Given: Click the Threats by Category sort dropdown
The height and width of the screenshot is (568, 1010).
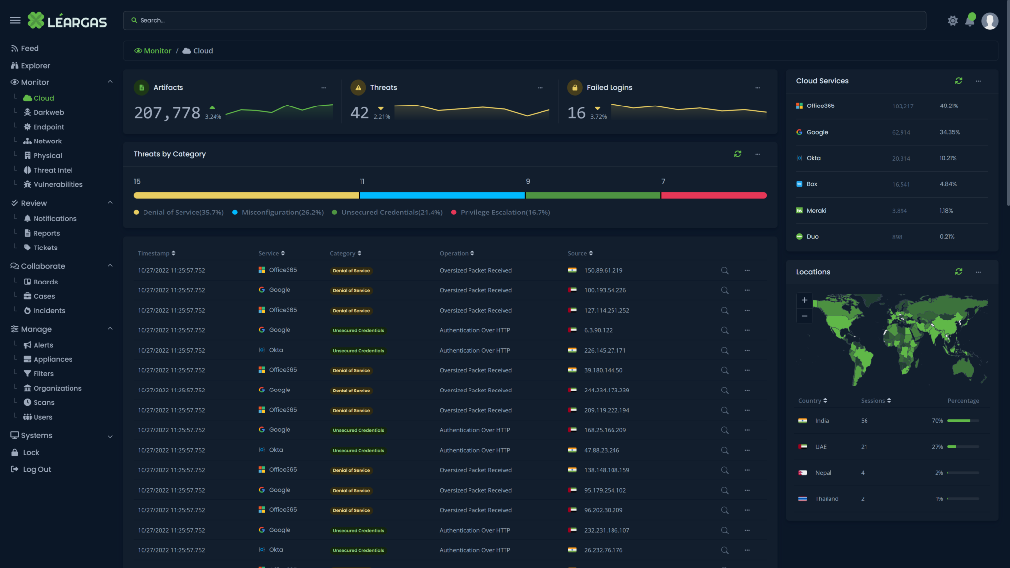Looking at the screenshot, I should click(757, 154).
